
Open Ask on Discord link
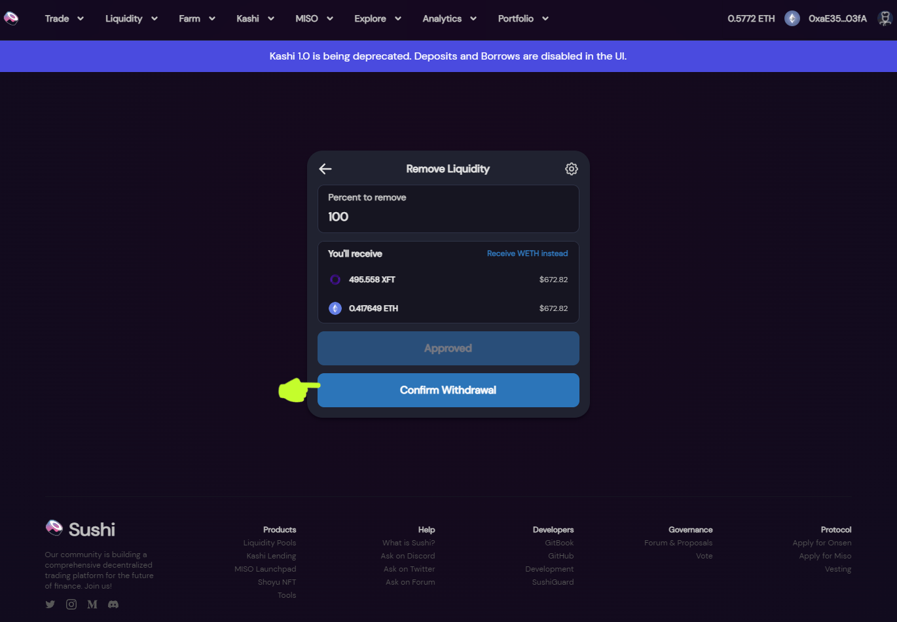(x=408, y=556)
